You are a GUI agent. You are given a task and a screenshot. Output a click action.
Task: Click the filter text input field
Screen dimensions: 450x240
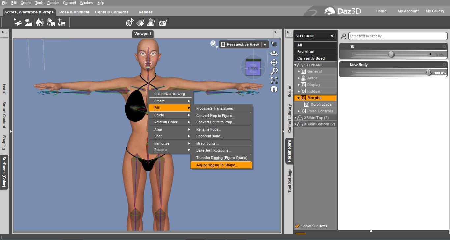pyautogui.click(x=398, y=36)
